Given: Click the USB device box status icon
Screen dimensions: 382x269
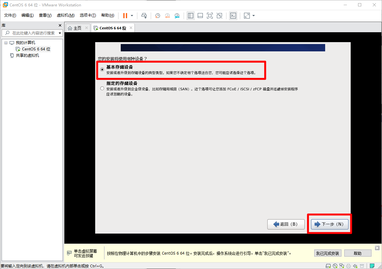Looking at the screenshot, I should tap(362, 266).
